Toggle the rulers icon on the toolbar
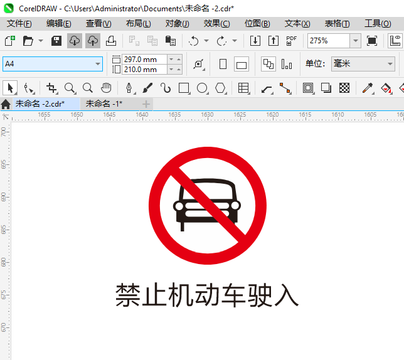The width and height of the screenshot is (404, 360). coord(395,41)
